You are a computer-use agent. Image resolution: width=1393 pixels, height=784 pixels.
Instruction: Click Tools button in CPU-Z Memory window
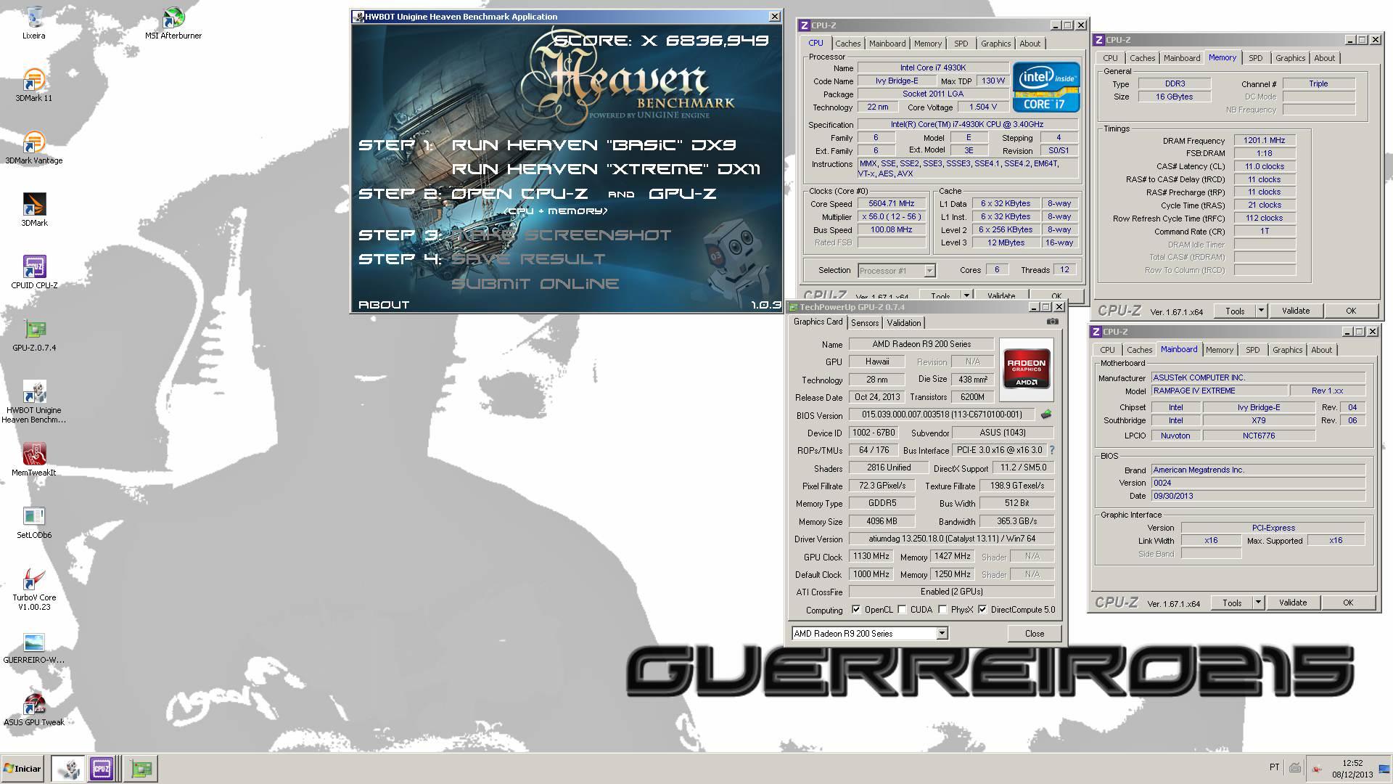click(x=1235, y=311)
